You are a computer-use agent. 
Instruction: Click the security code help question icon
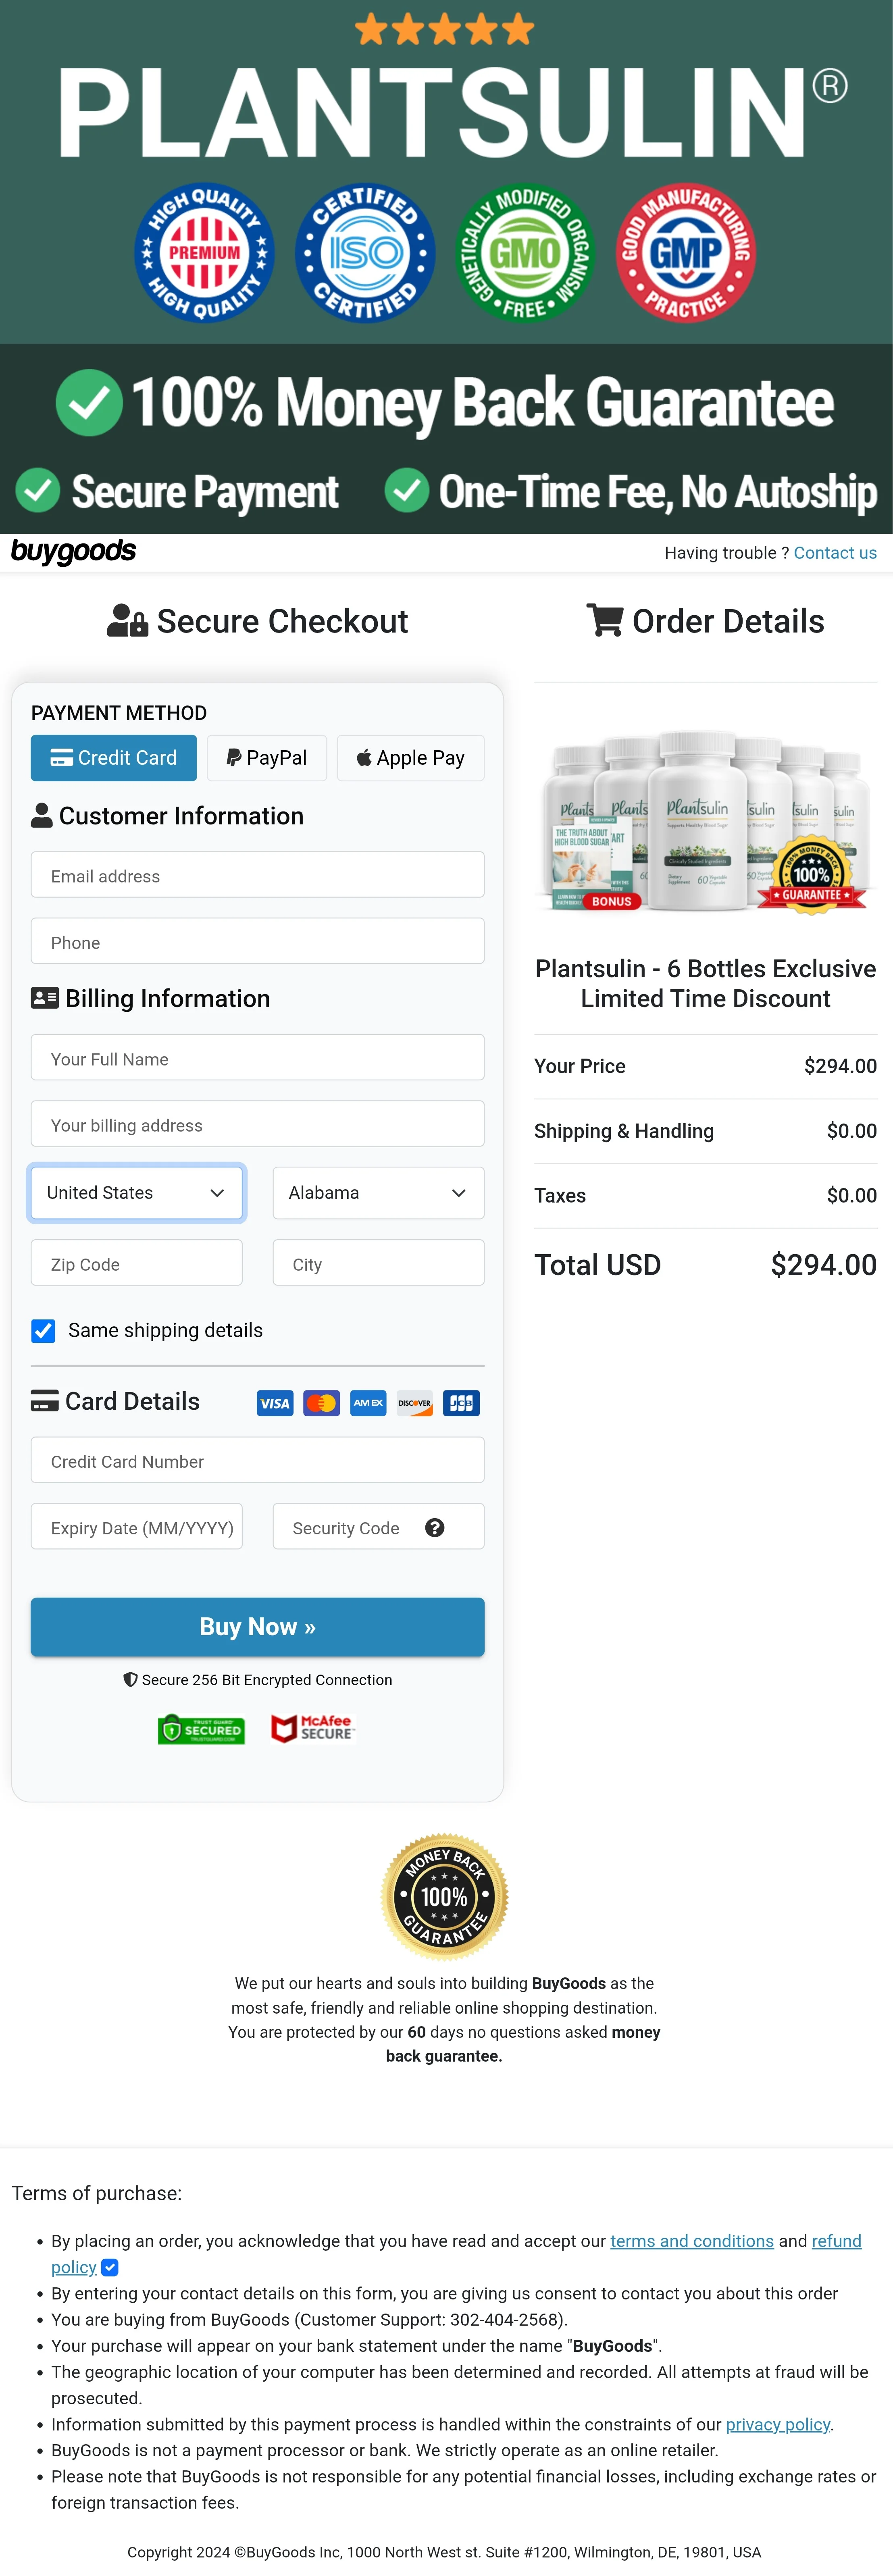(x=434, y=1527)
